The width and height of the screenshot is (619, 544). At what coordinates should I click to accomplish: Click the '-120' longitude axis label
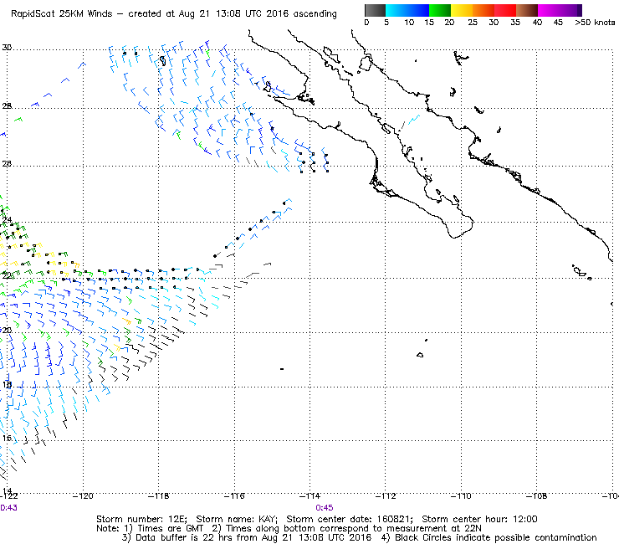pyautogui.click(x=84, y=496)
